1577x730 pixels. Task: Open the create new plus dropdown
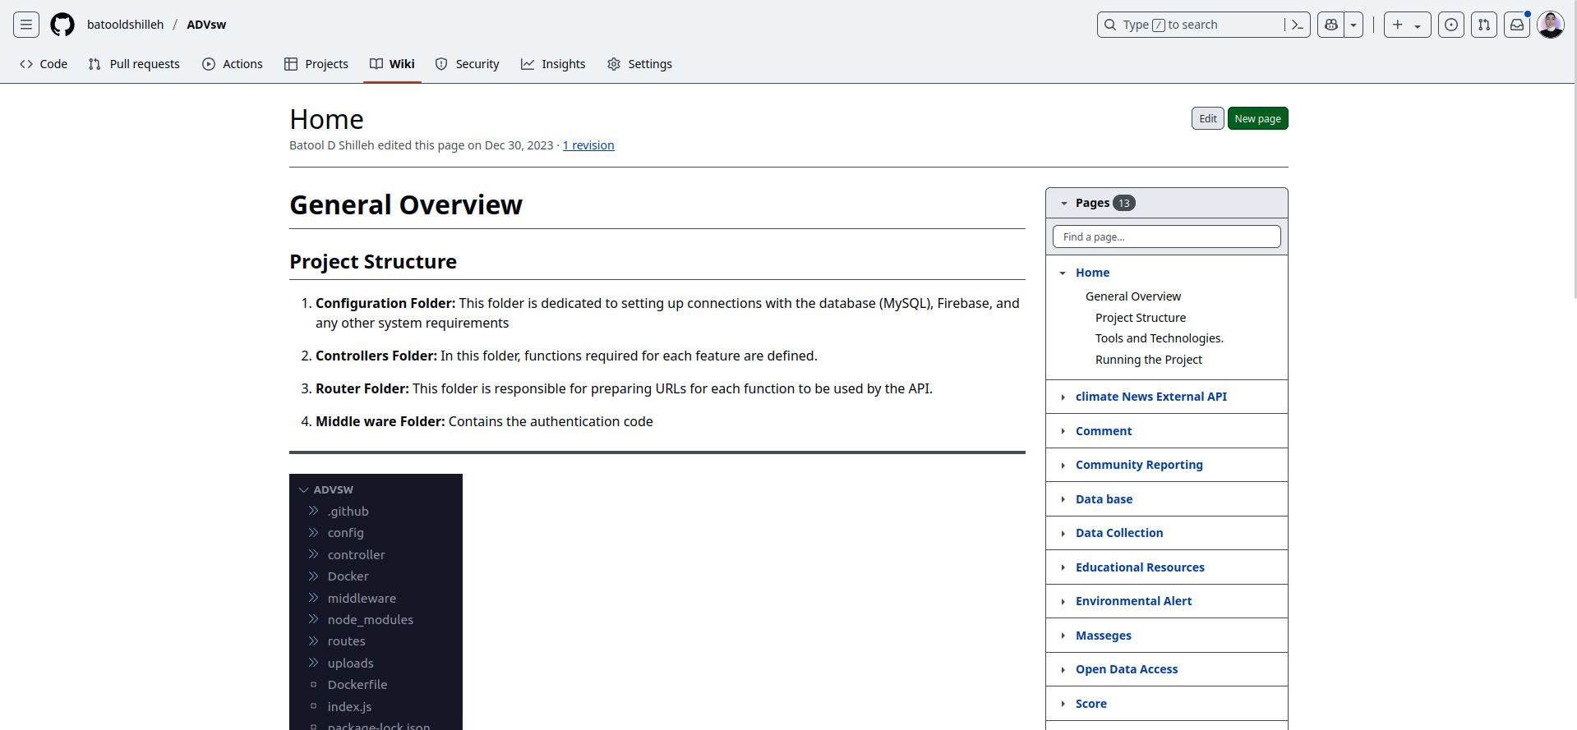[1407, 25]
